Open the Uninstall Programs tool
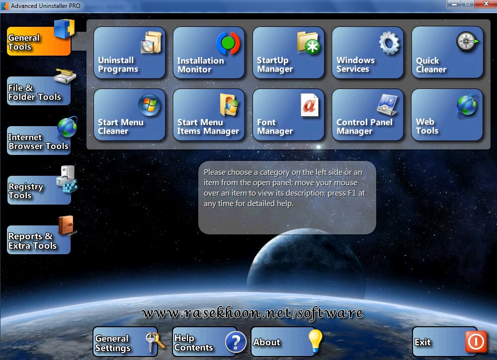Viewport: 497px width, 360px height. click(129, 53)
